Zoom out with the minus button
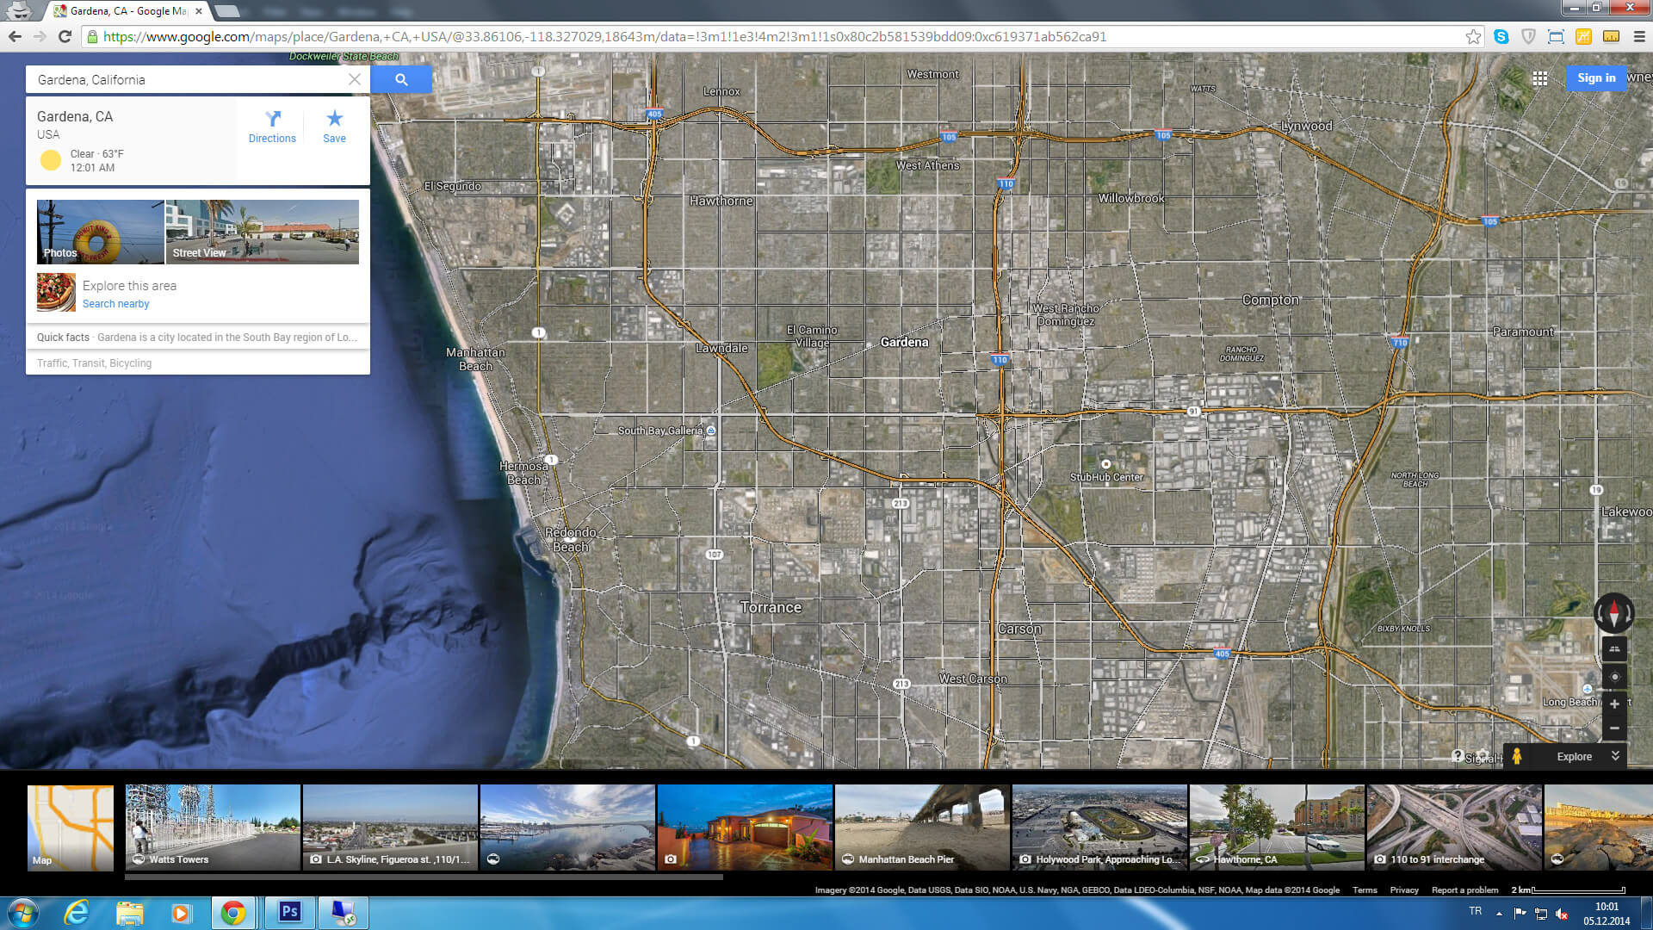Viewport: 1653px width, 930px height. pyautogui.click(x=1614, y=728)
